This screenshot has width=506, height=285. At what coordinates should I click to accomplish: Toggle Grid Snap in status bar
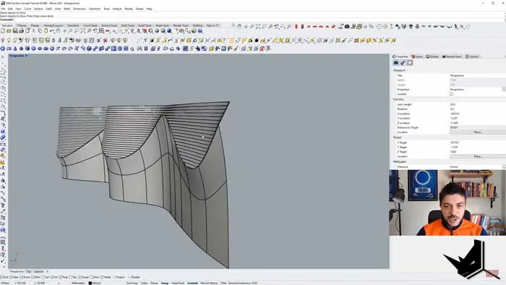click(x=132, y=283)
